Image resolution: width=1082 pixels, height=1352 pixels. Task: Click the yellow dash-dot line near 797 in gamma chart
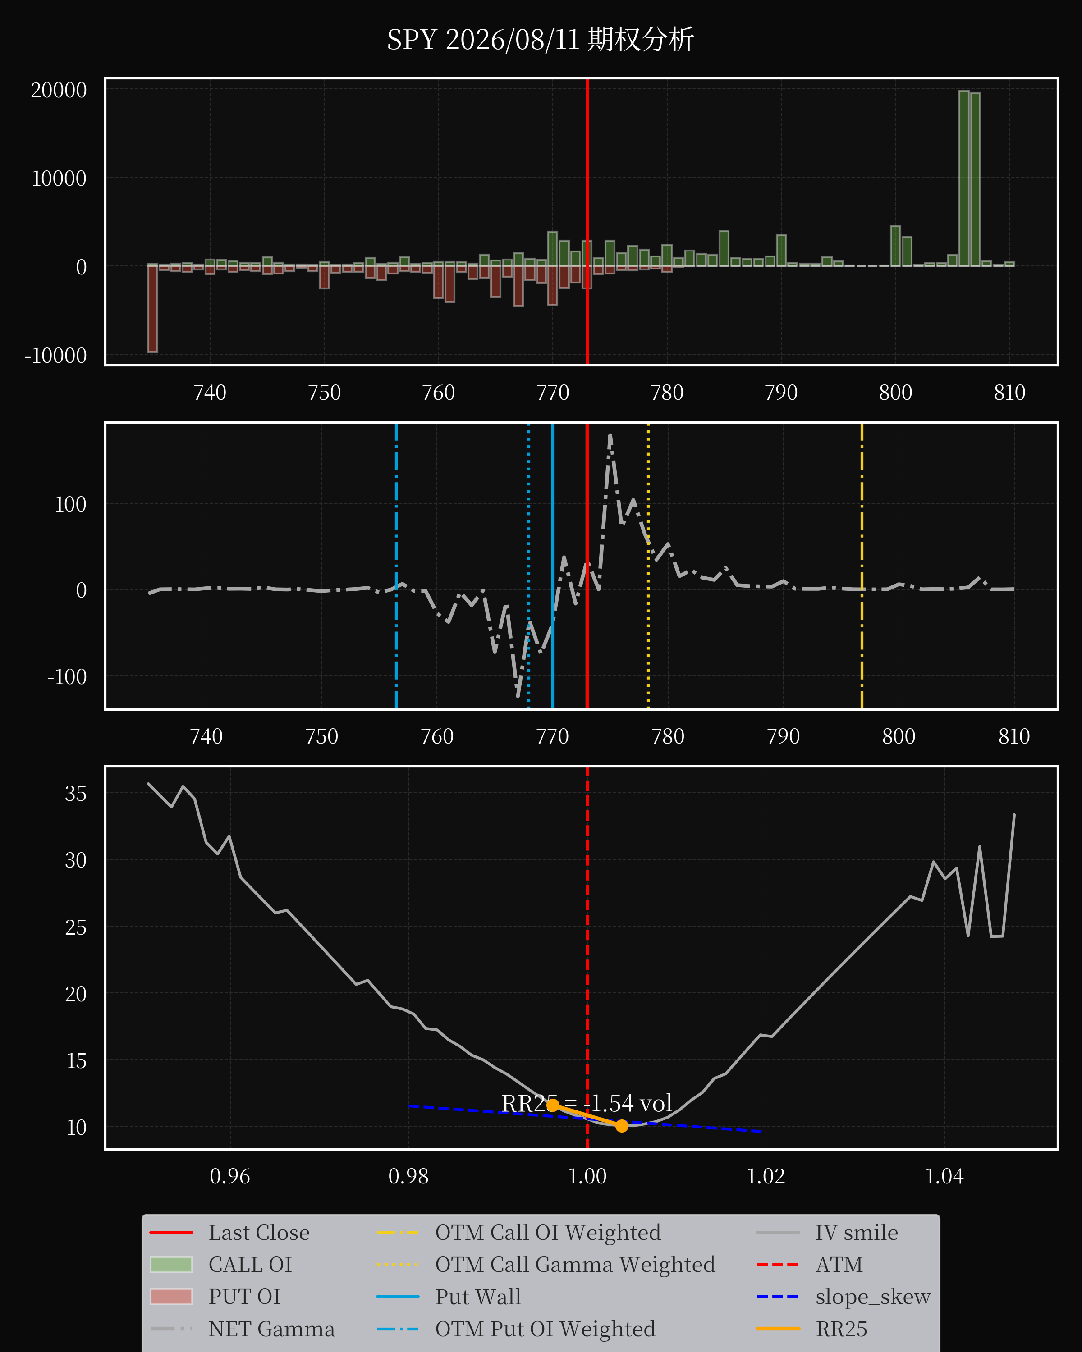click(862, 566)
